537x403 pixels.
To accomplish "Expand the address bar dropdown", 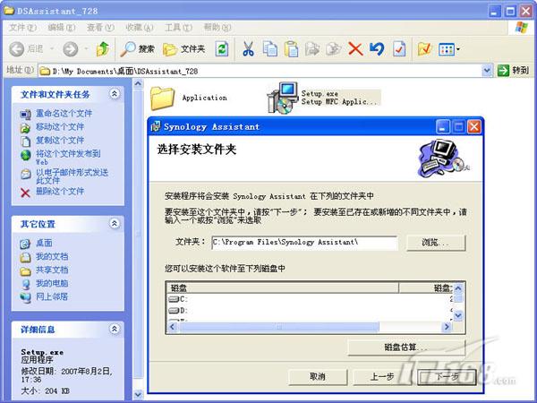I will pyautogui.click(x=487, y=71).
